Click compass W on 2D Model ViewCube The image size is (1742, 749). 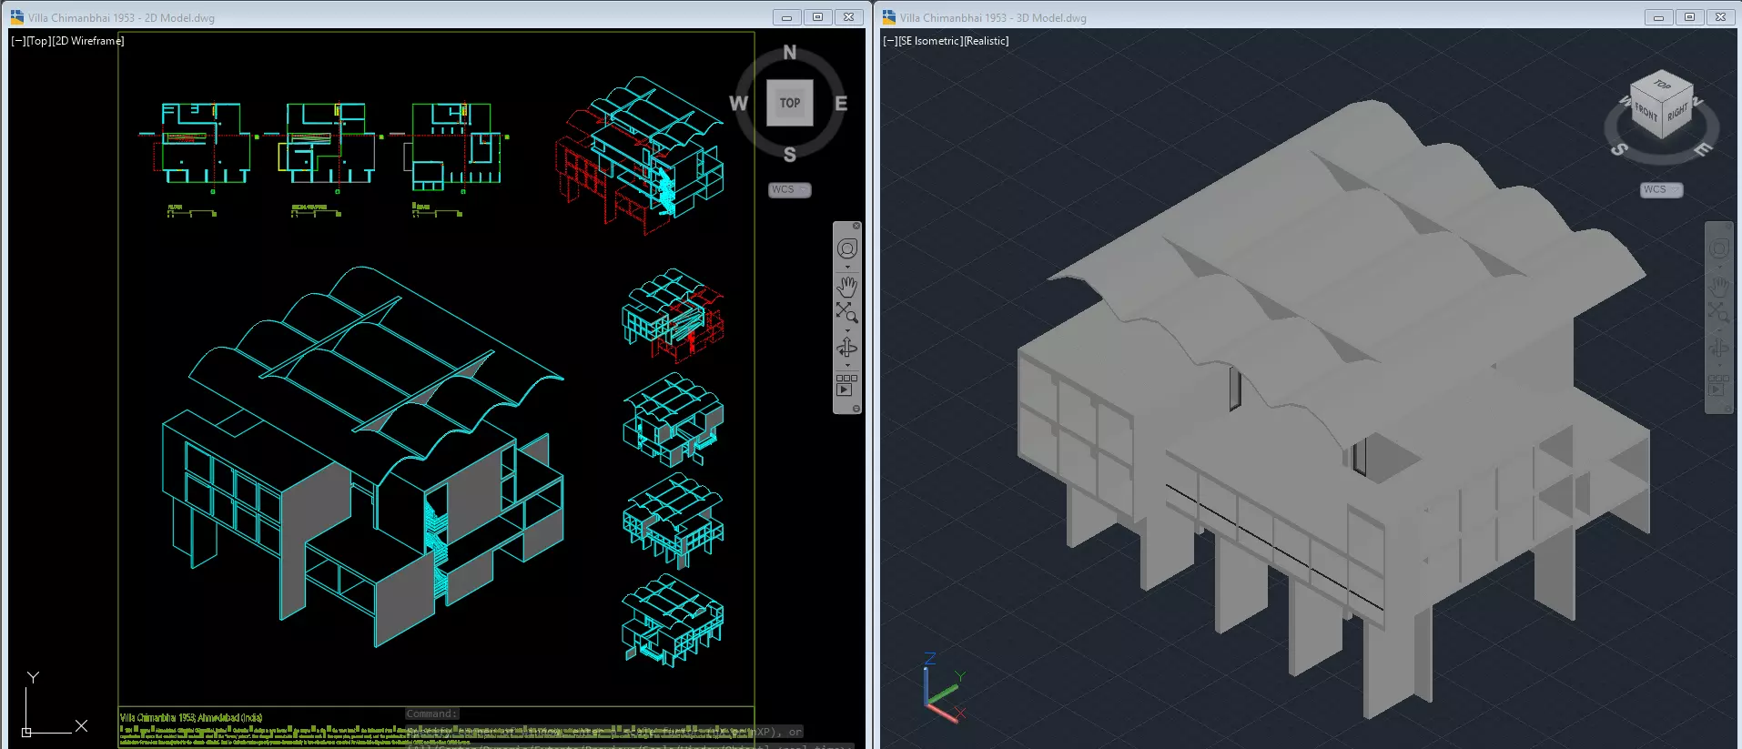(738, 104)
